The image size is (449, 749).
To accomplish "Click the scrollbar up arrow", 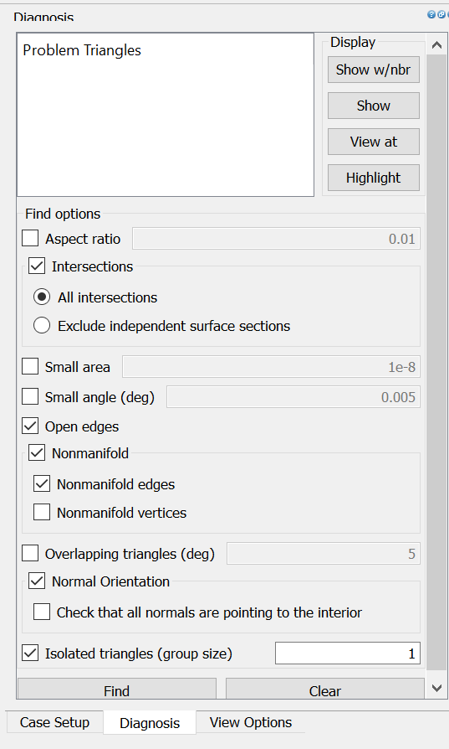I will coord(436,45).
